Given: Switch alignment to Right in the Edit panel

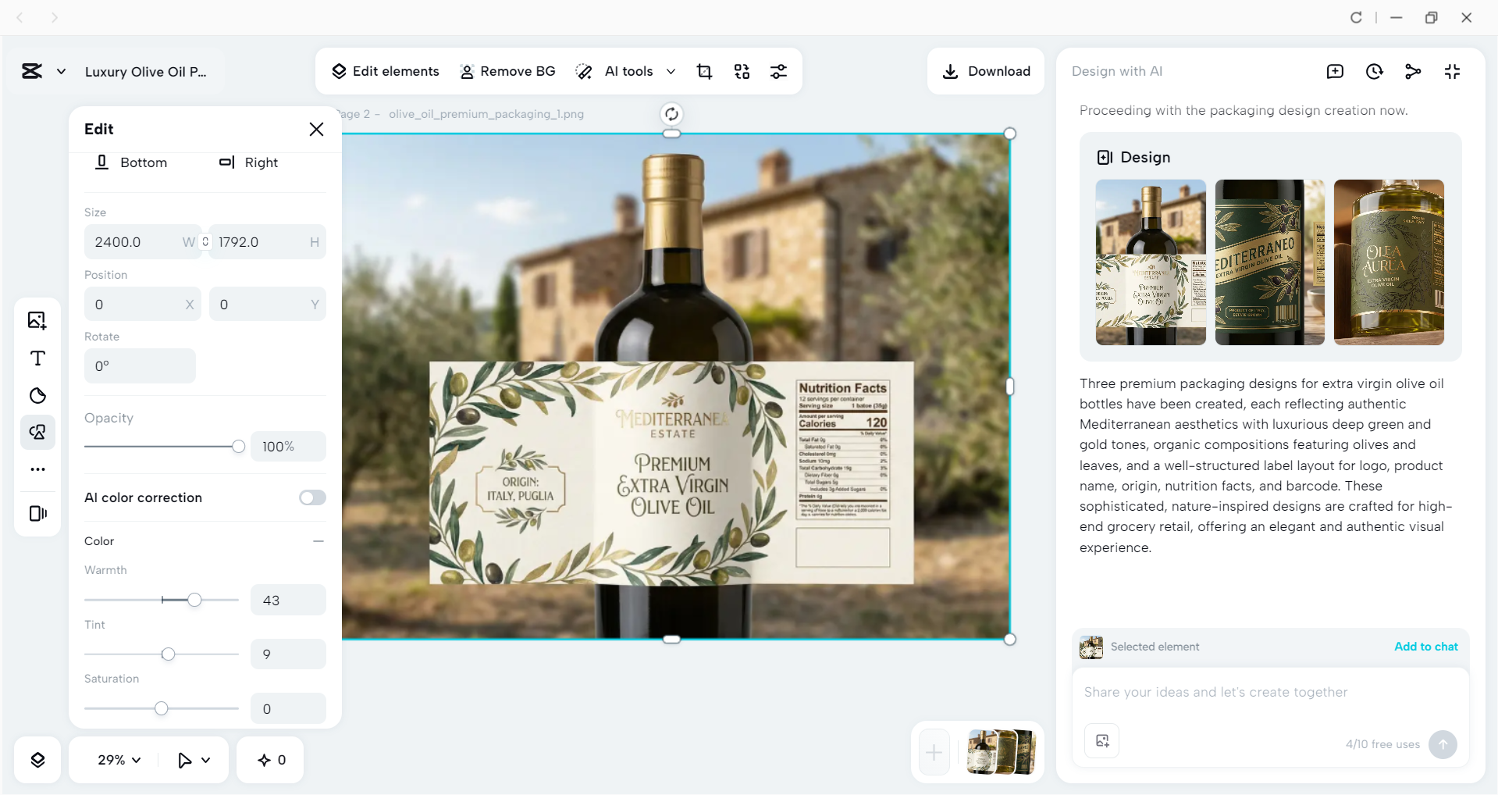Looking at the screenshot, I should click(248, 162).
